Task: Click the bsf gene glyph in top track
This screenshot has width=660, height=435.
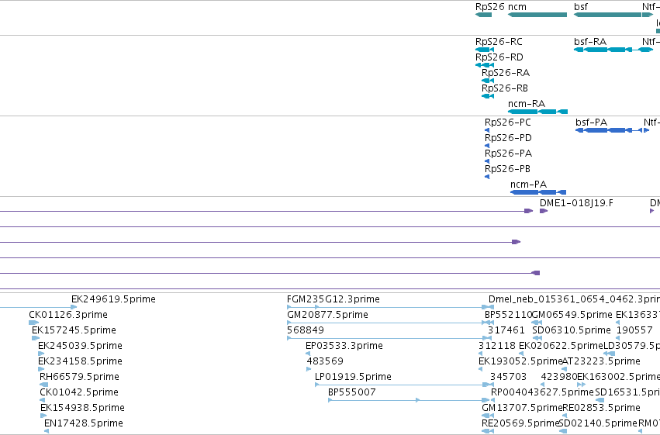Action: coord(607,15)
